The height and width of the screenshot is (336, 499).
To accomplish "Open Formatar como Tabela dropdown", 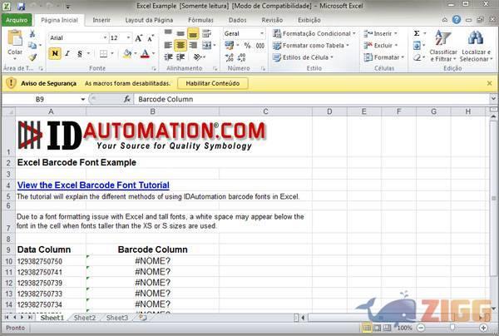I will click(311, 46).
